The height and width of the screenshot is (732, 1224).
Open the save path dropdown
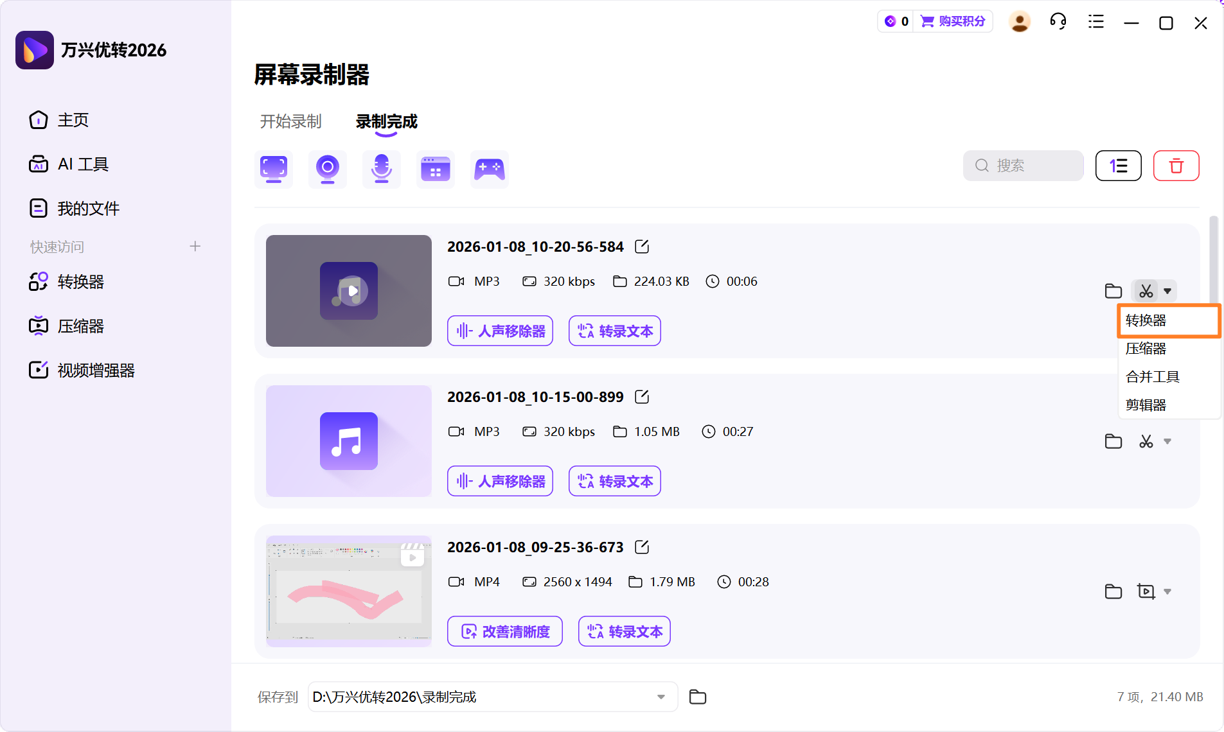click(x=661, y=697)
